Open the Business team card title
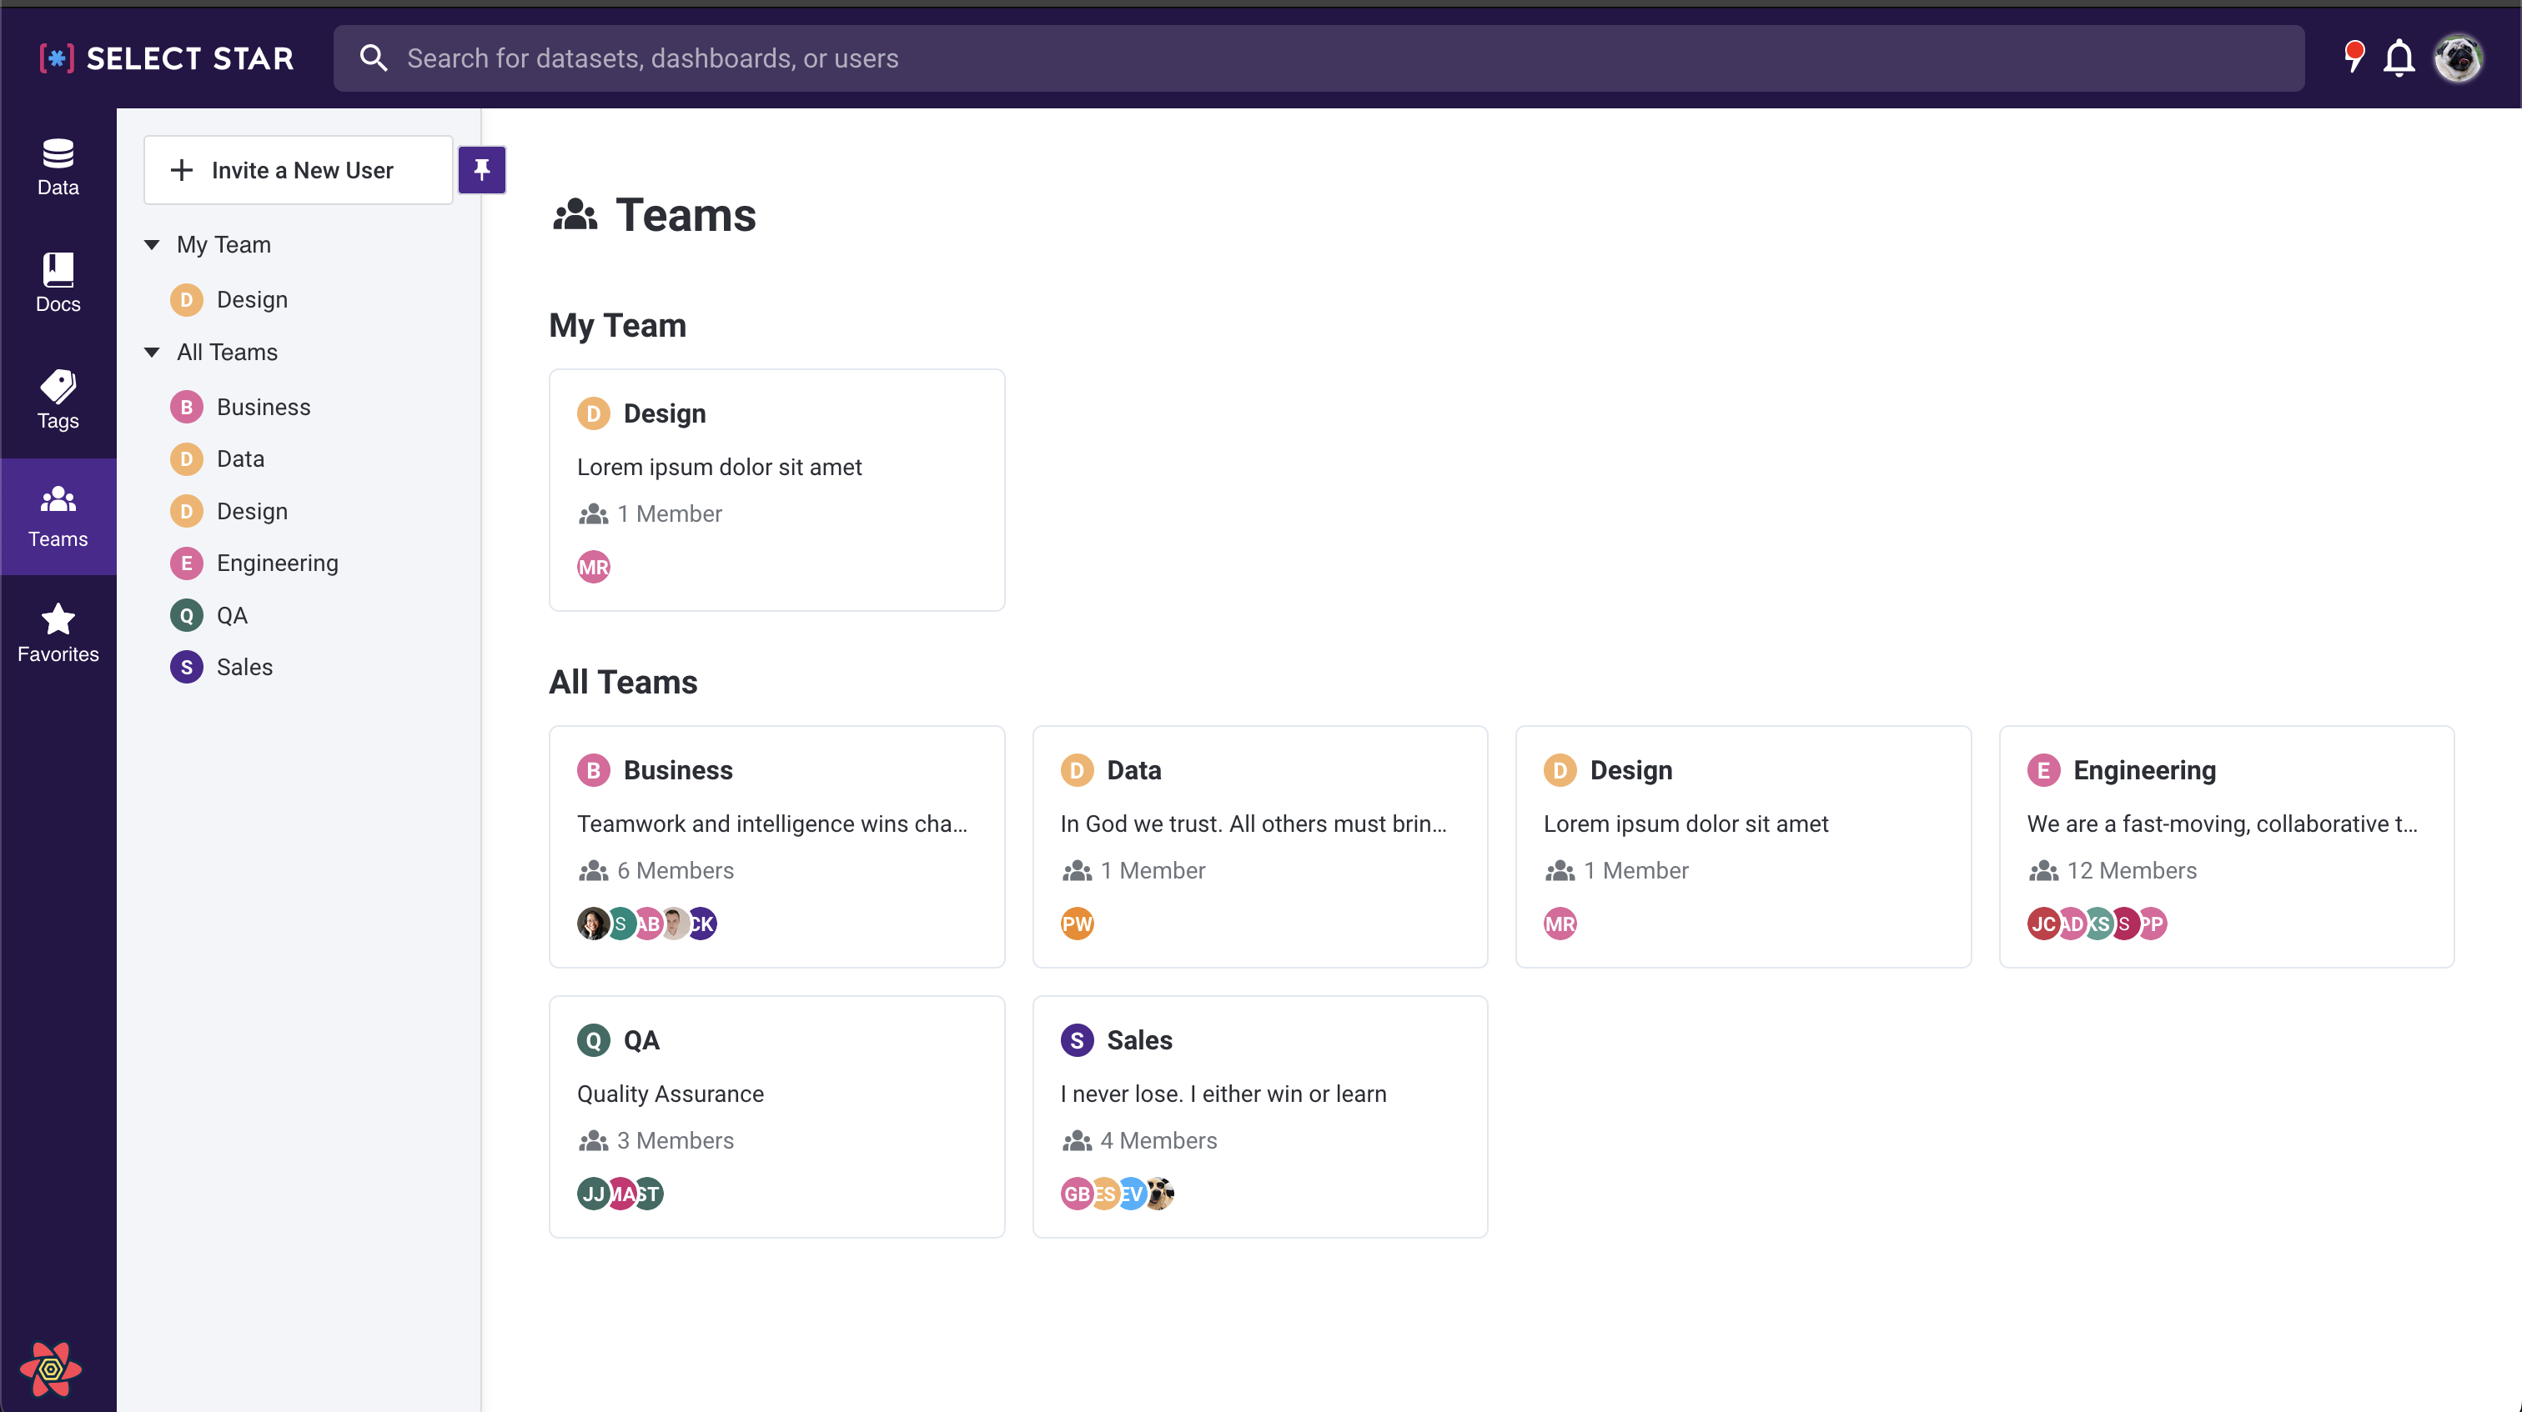 pyautogui.click(x=677, y=770)
